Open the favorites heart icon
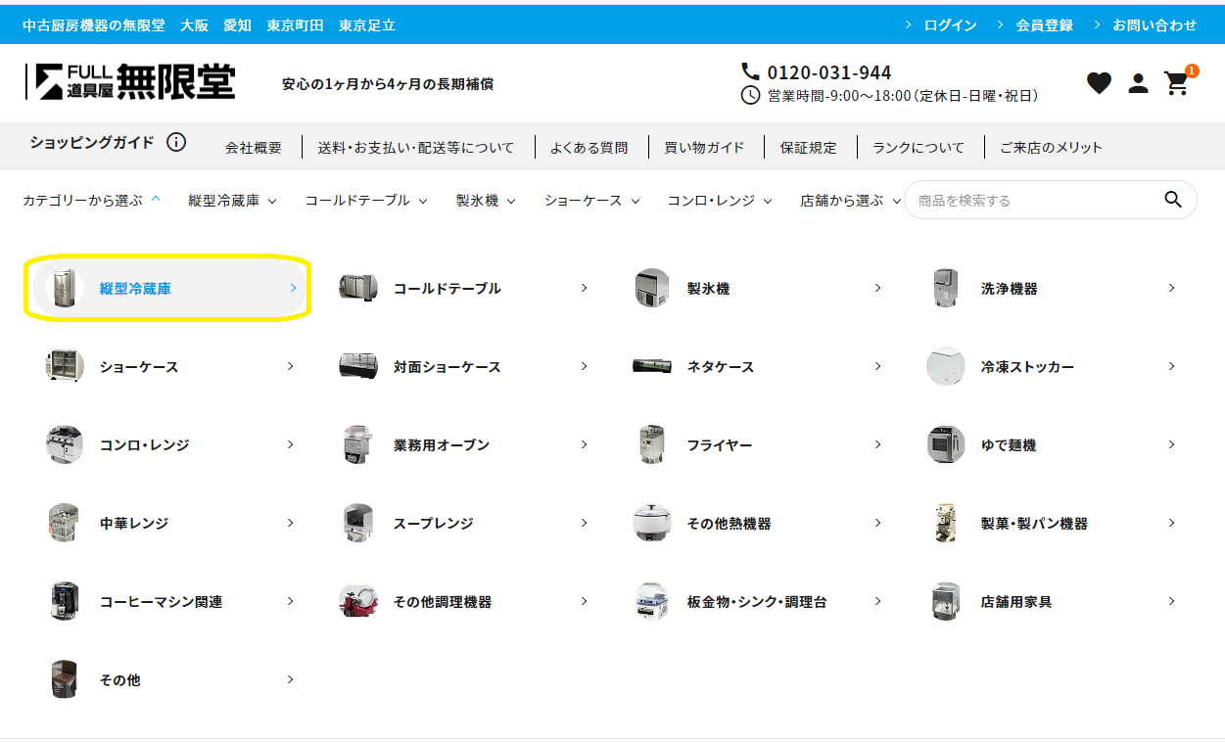The width and height of the screenshot is (1225, 743). pos(1099,84)
